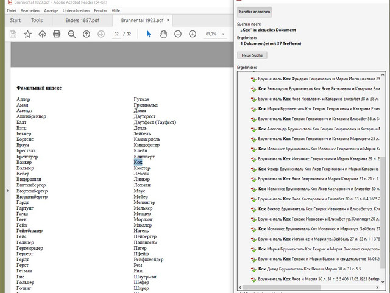
Task: Click the page number field
Action: click(x=116, y=34)
